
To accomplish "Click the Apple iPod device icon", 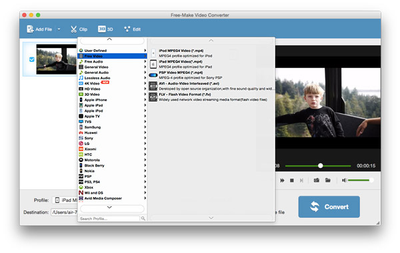I will coord(81,111).
